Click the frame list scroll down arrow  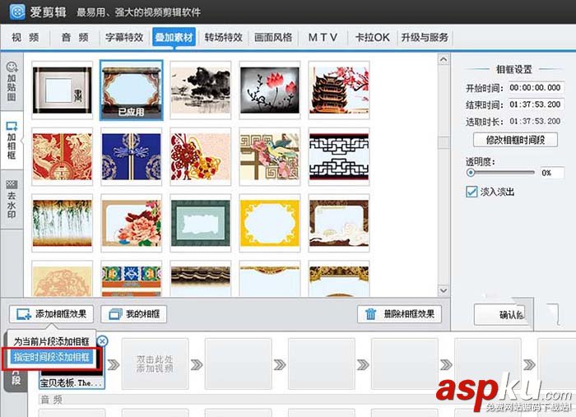tap(444, 290)
